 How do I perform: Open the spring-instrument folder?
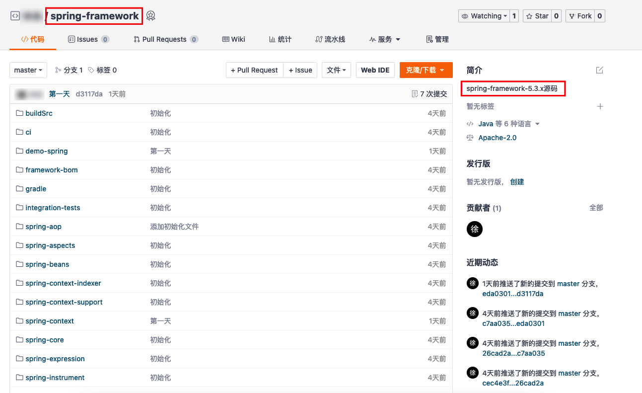[55, 378]
